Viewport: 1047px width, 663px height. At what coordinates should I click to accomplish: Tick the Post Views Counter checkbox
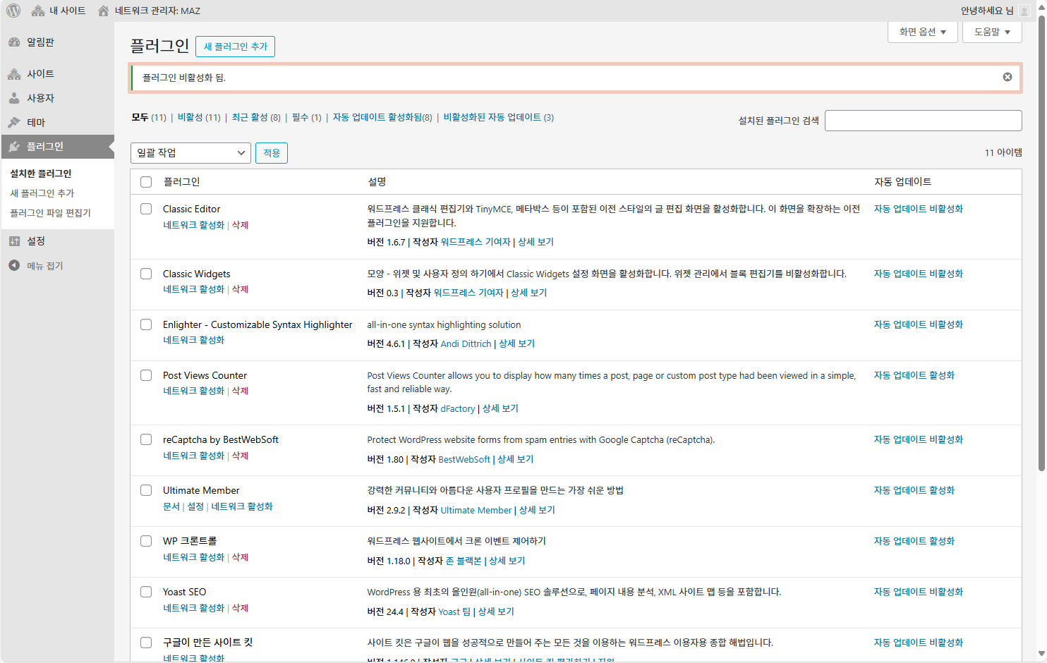[x=146, y=375]
